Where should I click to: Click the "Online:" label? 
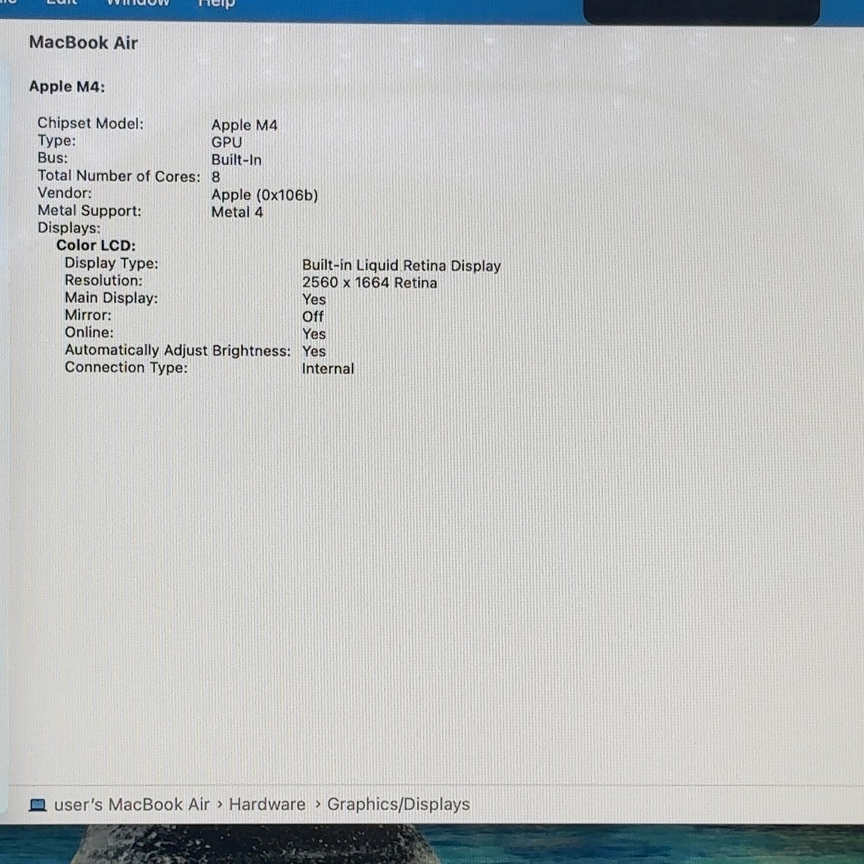tap(89, 332)
